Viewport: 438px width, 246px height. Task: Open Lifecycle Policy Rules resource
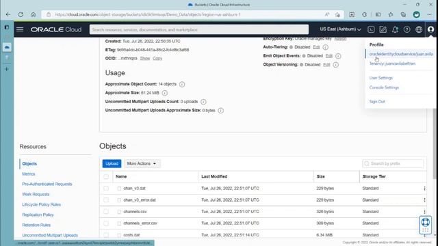click(x=41, y=205)
